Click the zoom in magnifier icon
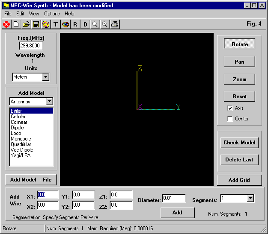The width and height of the screenshot is (268, 234). point(95,24)
